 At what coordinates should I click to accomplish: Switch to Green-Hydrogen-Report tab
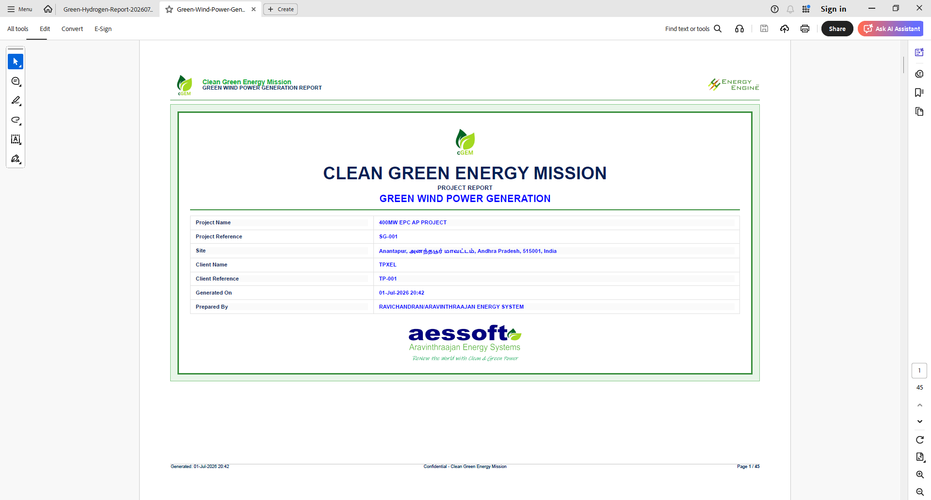coord(108,9)
